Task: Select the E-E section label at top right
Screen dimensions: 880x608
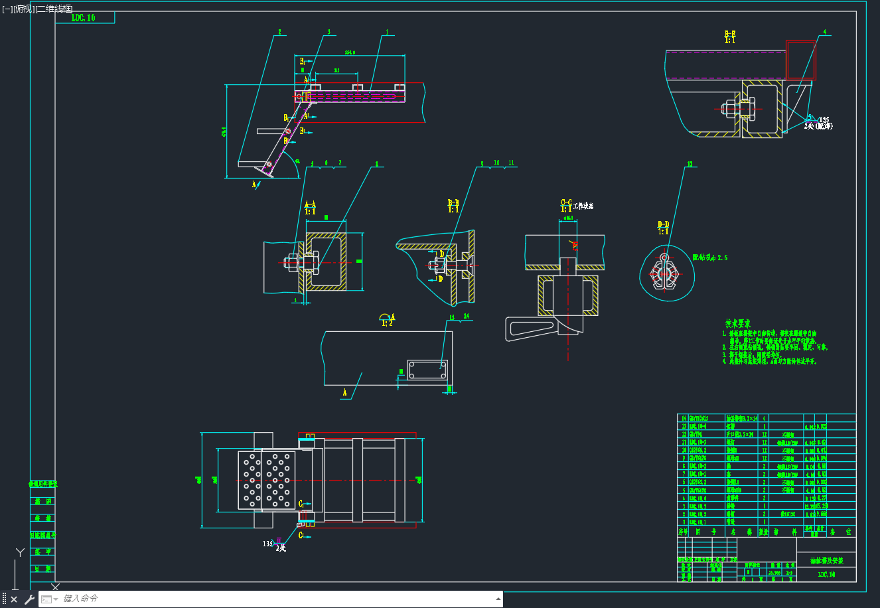Action: (x=730, y=37)
